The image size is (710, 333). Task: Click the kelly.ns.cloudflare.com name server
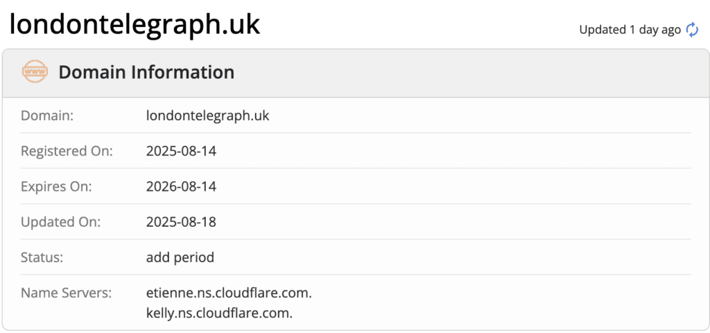coord(219,313)
